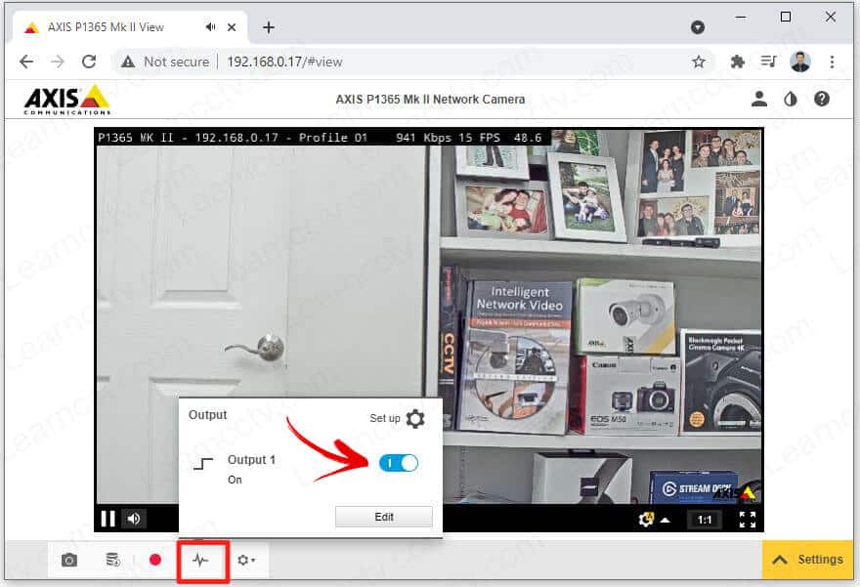Open Chrome's three-dot menu
This screenshot has width=860, height=587.
[832, 62]
